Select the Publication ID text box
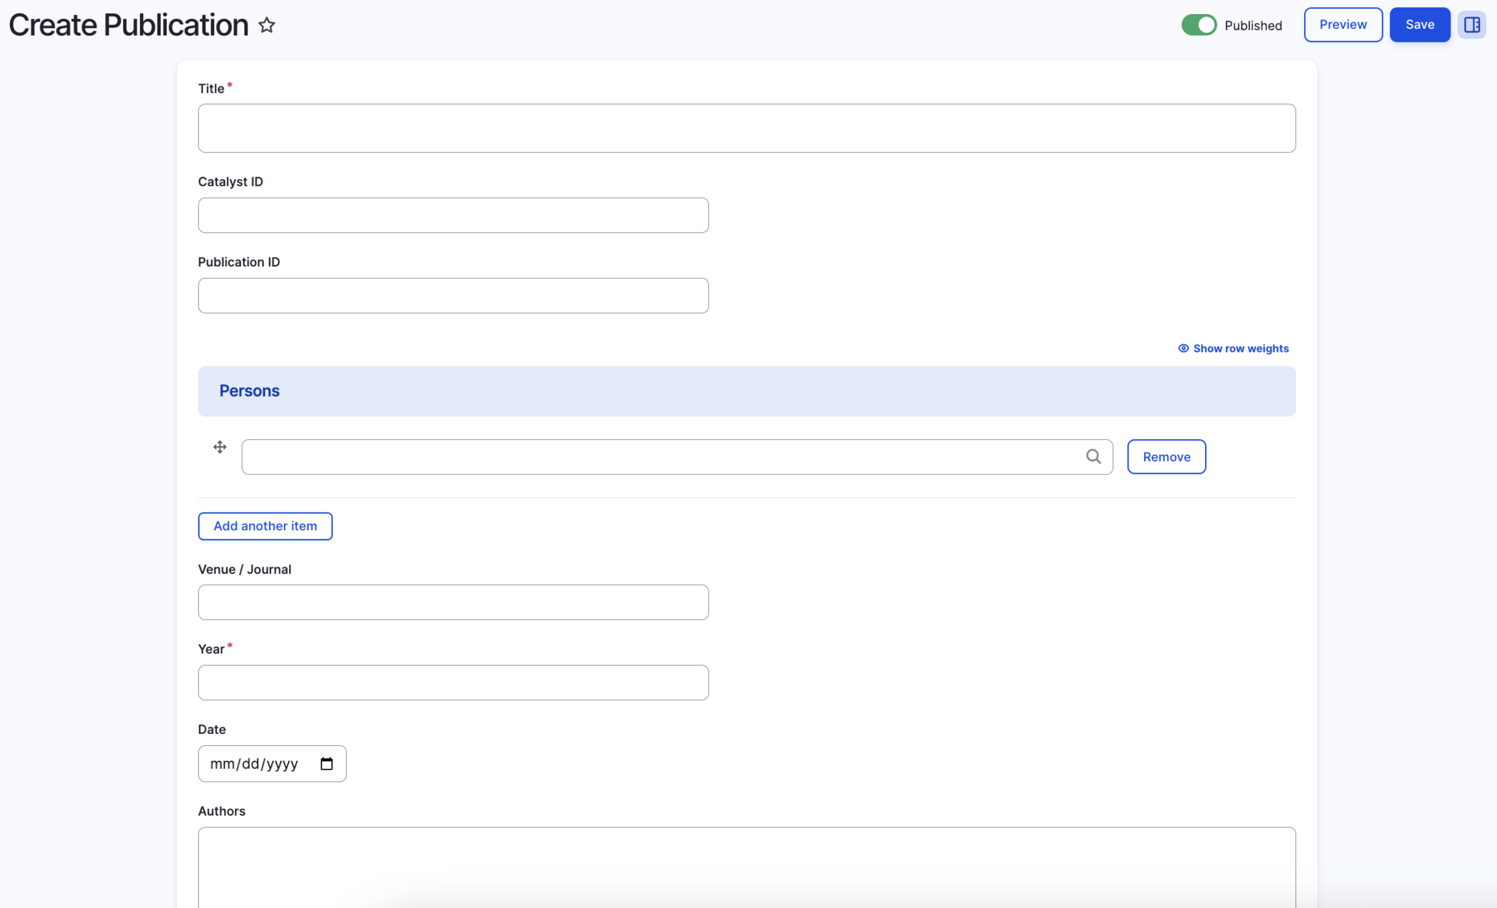The width and height of the screenshot is (1497, 908). (x=453, y=296)
